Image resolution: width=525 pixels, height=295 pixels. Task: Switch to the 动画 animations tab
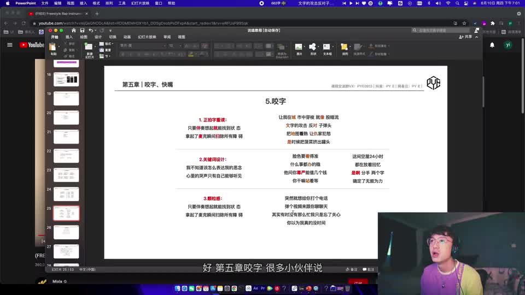tap(127, 37)
